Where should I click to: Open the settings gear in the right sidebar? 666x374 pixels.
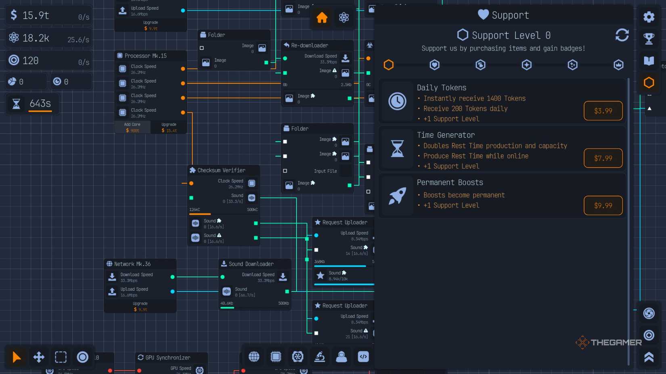pyautogui.click(x=649, y=17)
